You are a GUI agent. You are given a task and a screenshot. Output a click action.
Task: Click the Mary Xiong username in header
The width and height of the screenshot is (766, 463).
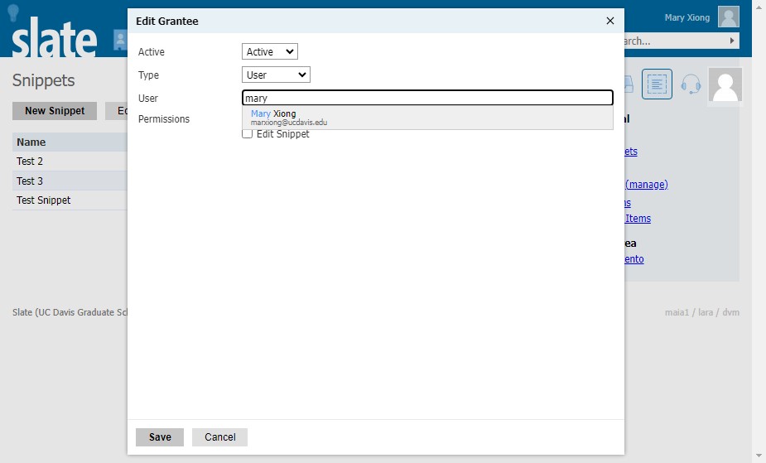point(687,17)
